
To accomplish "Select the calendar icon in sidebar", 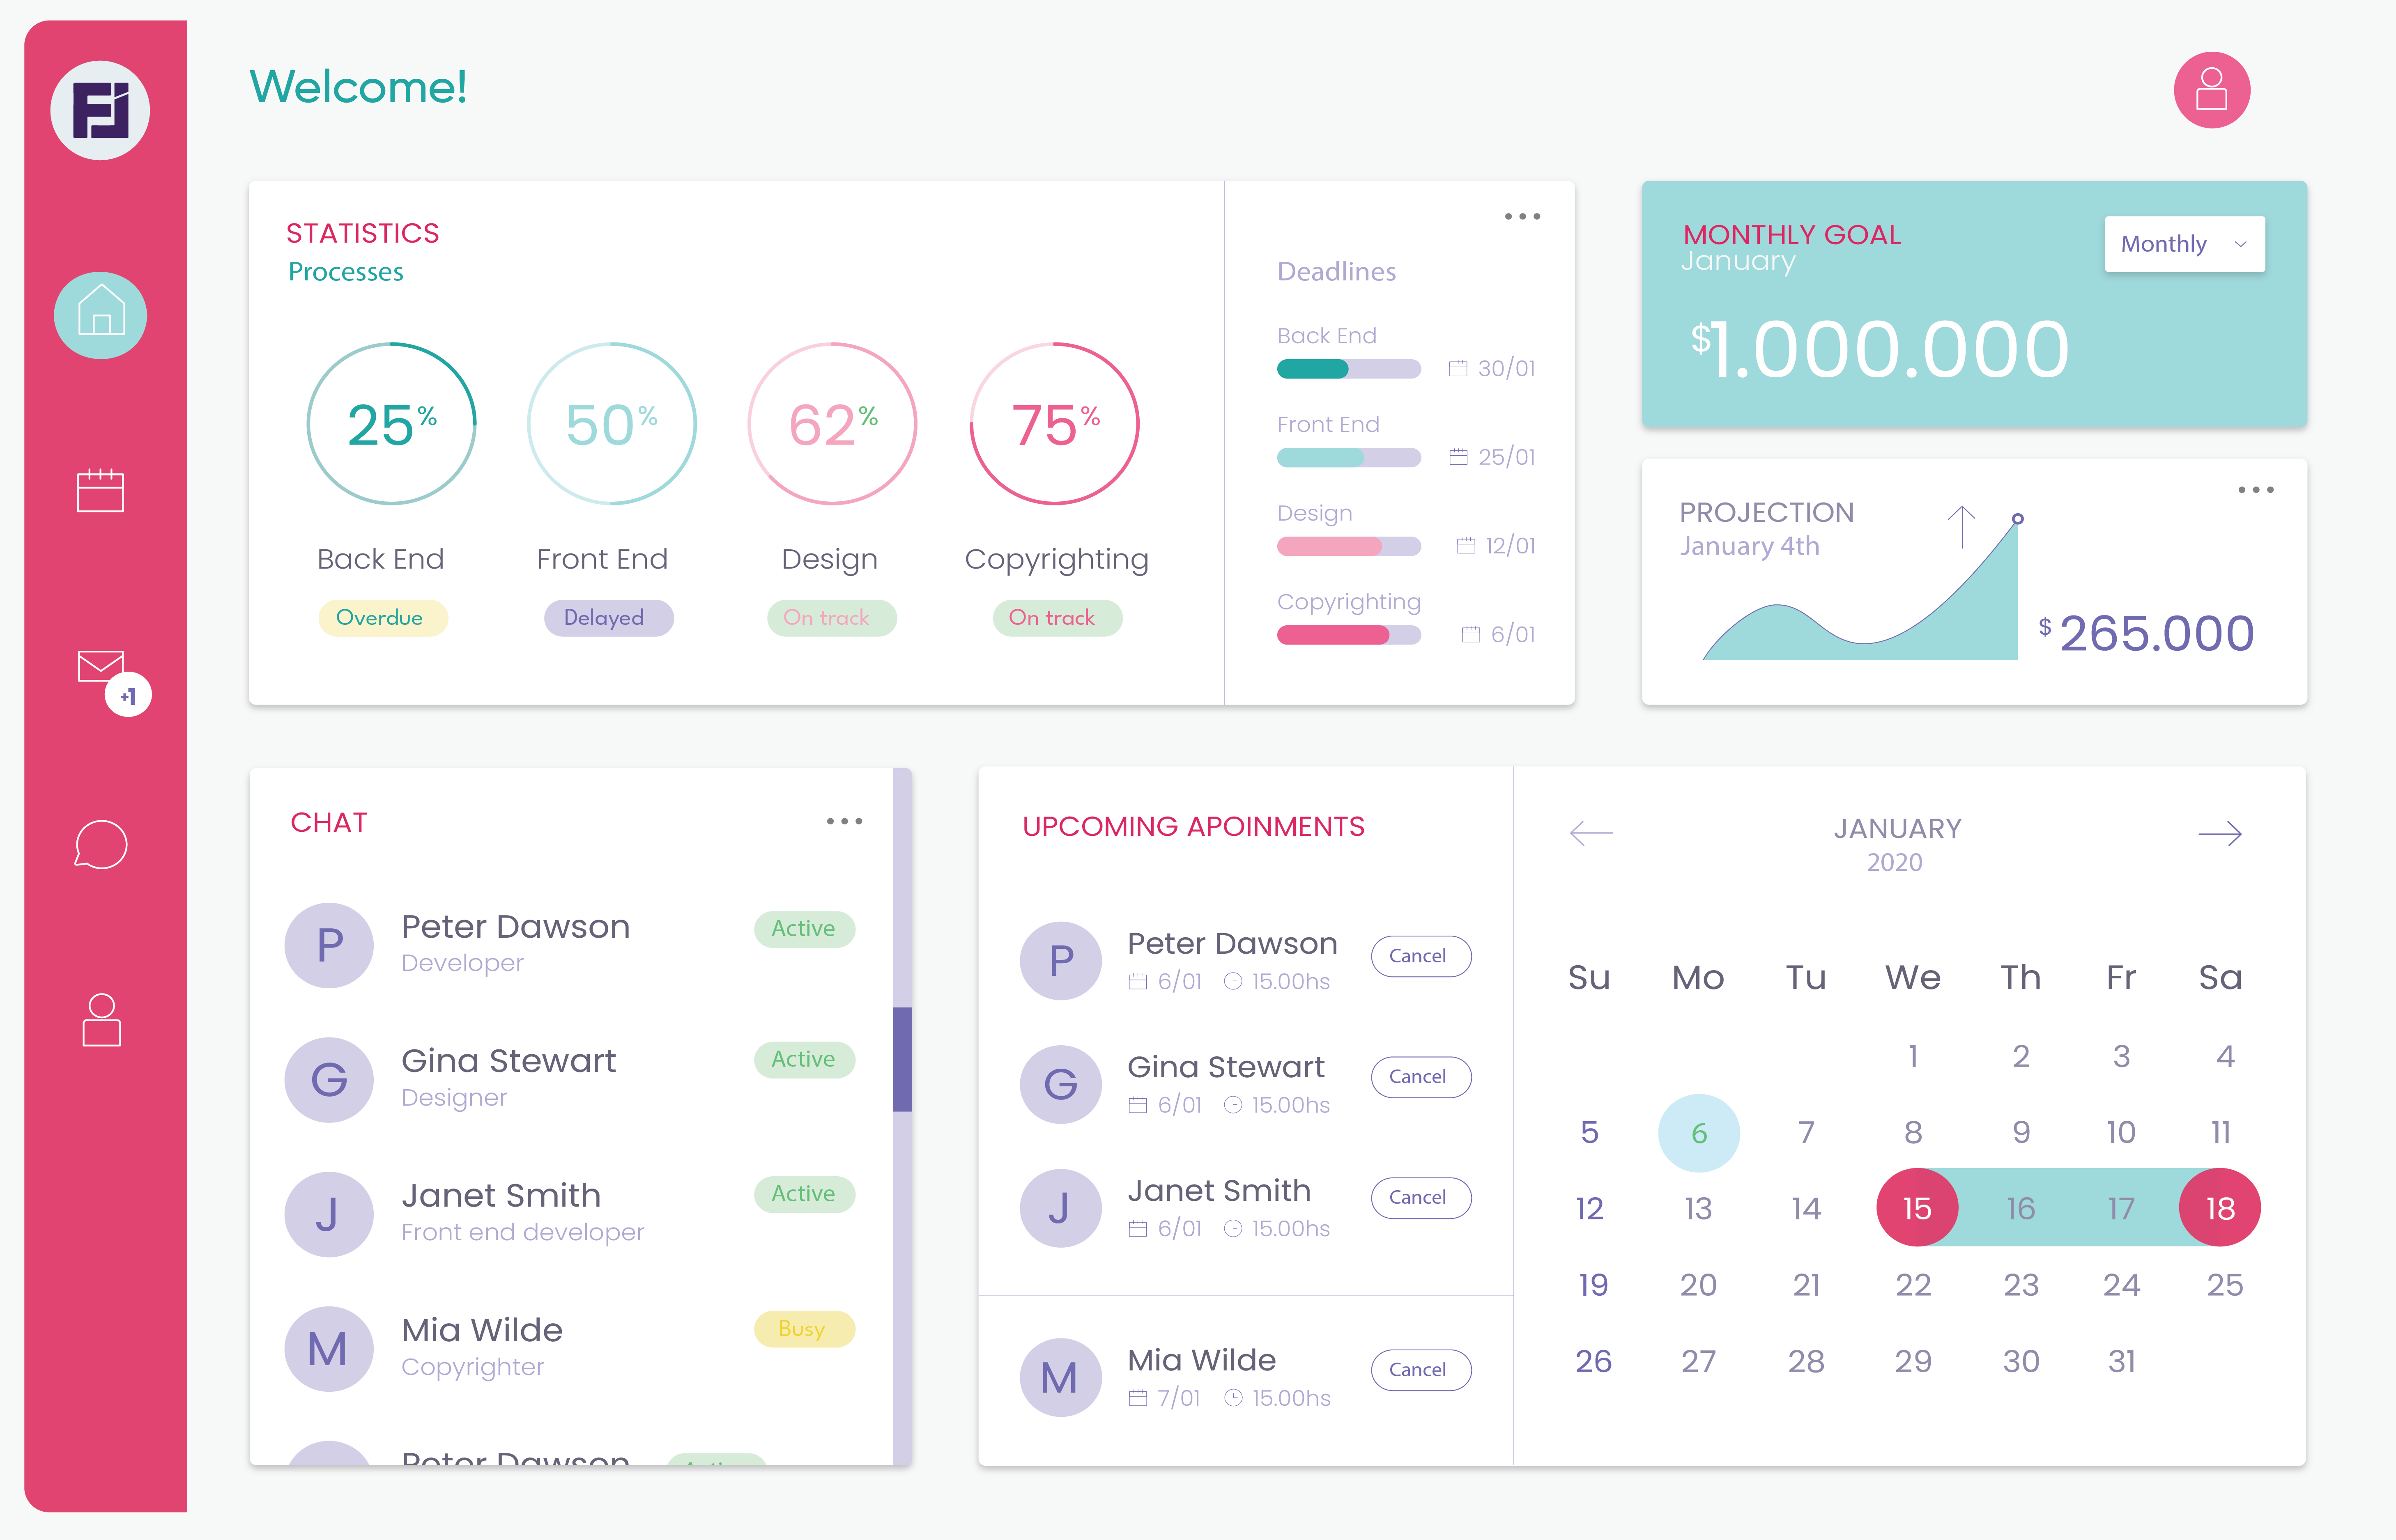I will tap(100, 490).
